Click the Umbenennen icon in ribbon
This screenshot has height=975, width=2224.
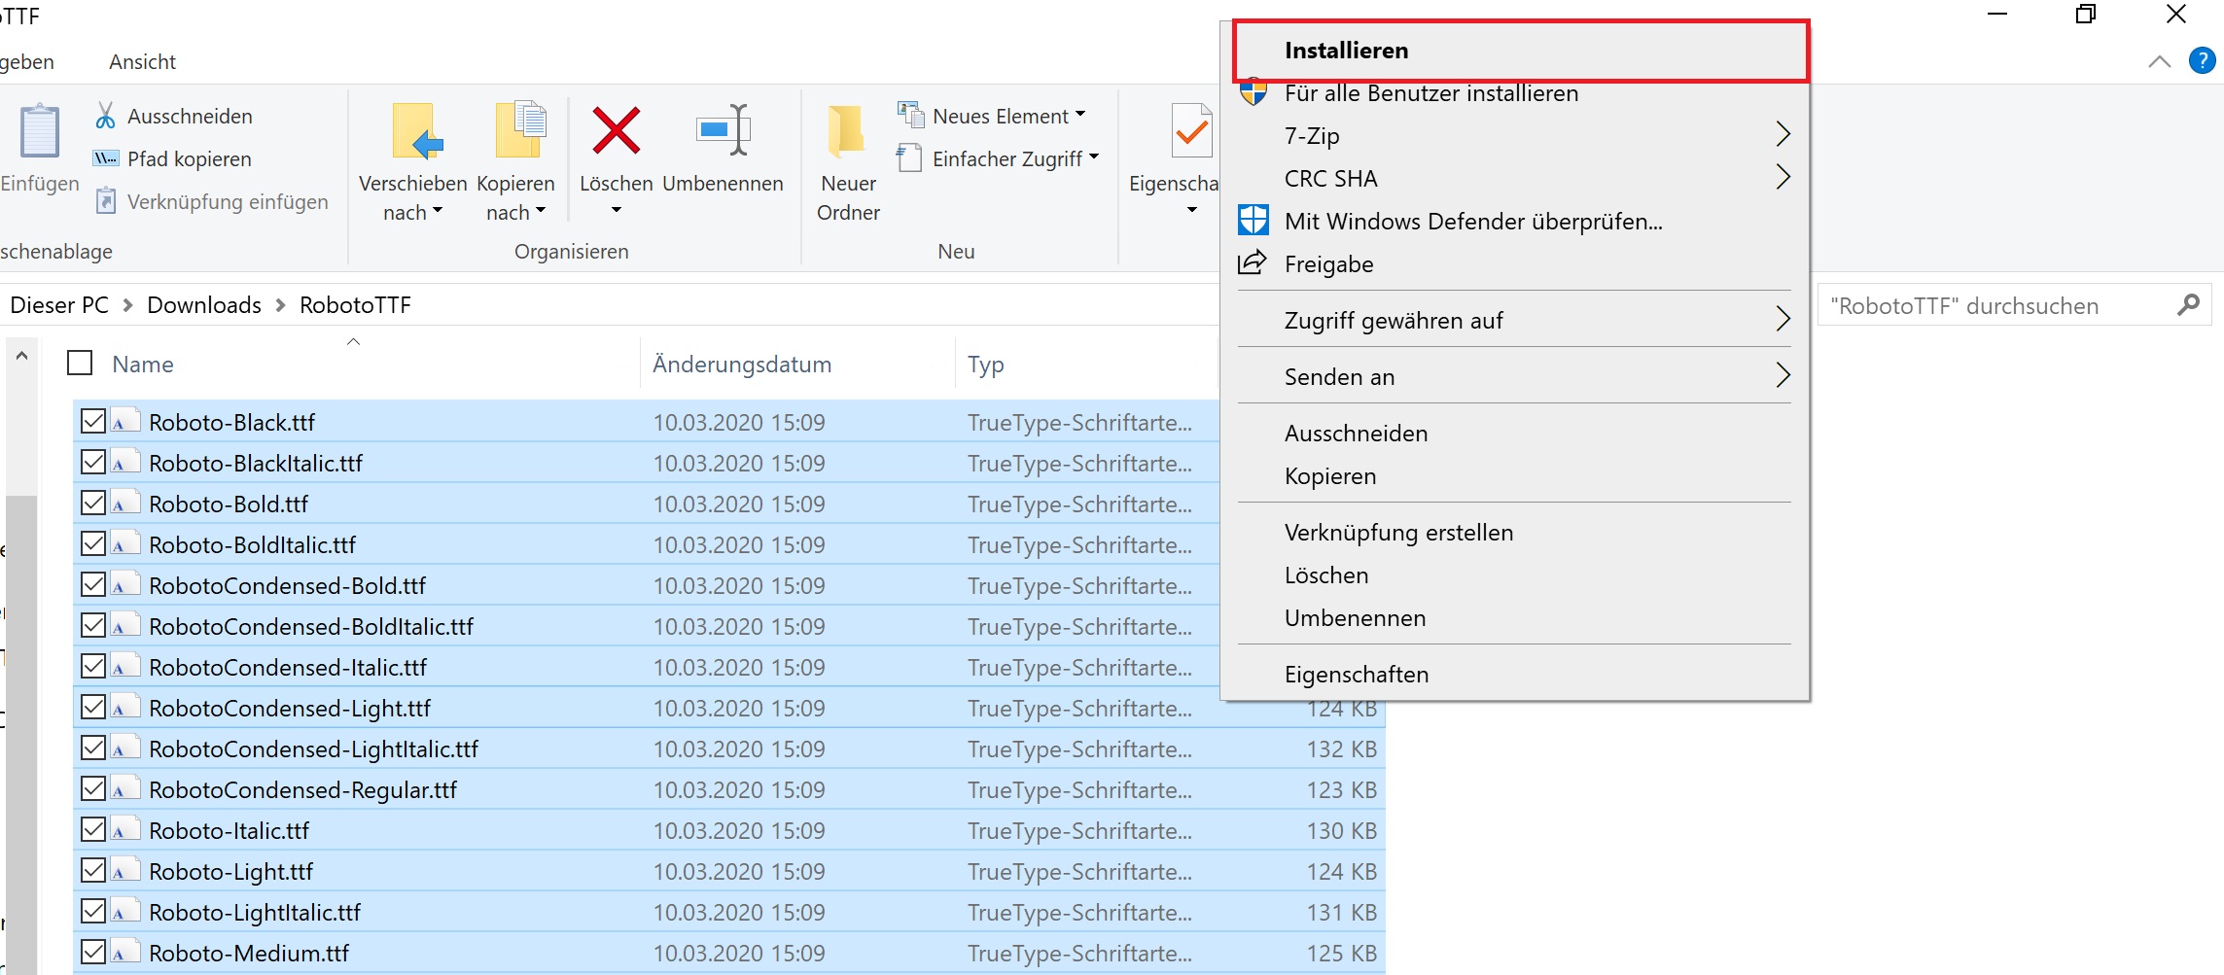(724, 130)
